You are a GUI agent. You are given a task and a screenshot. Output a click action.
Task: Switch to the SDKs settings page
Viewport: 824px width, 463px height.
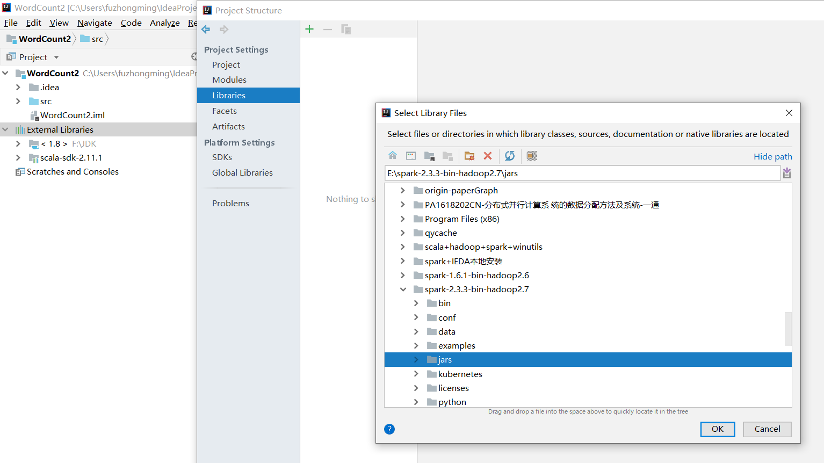(x=222, y=157)
